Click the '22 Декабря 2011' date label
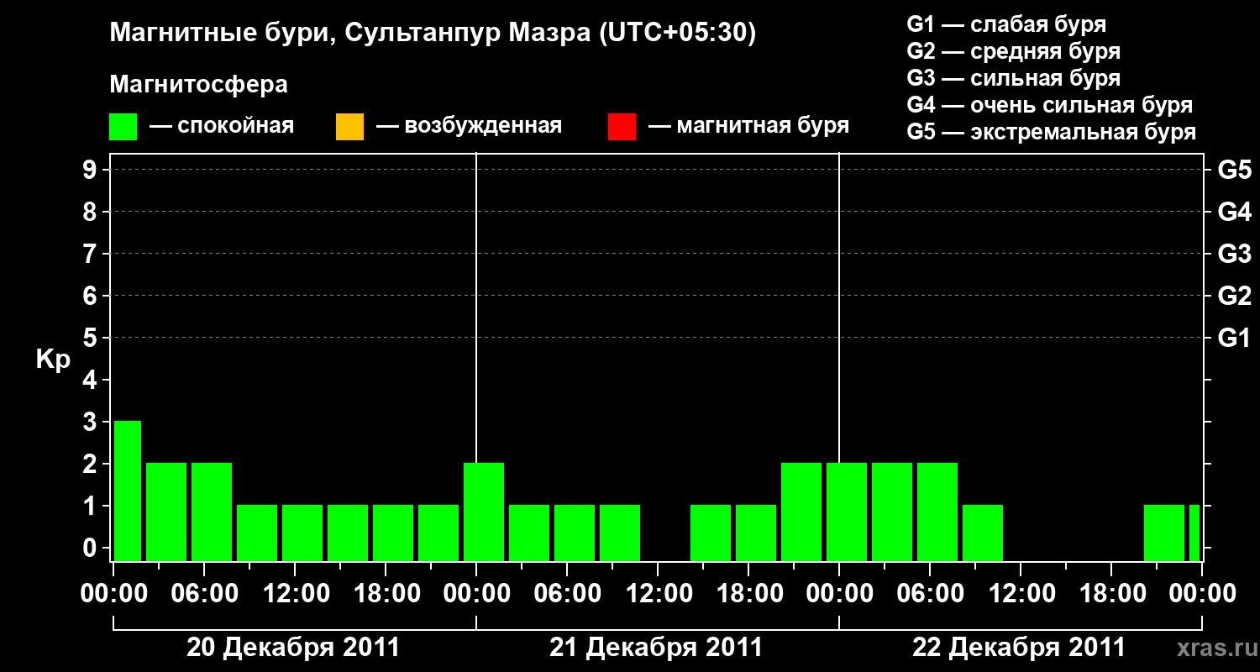Image resolution: width=1260 pixels, height=672 pixels. pyautogui.click(x=1019, y=648)
